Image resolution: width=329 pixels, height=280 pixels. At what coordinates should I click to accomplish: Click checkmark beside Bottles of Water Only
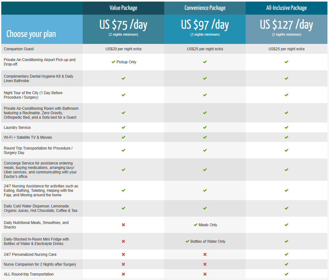point(187,241)
